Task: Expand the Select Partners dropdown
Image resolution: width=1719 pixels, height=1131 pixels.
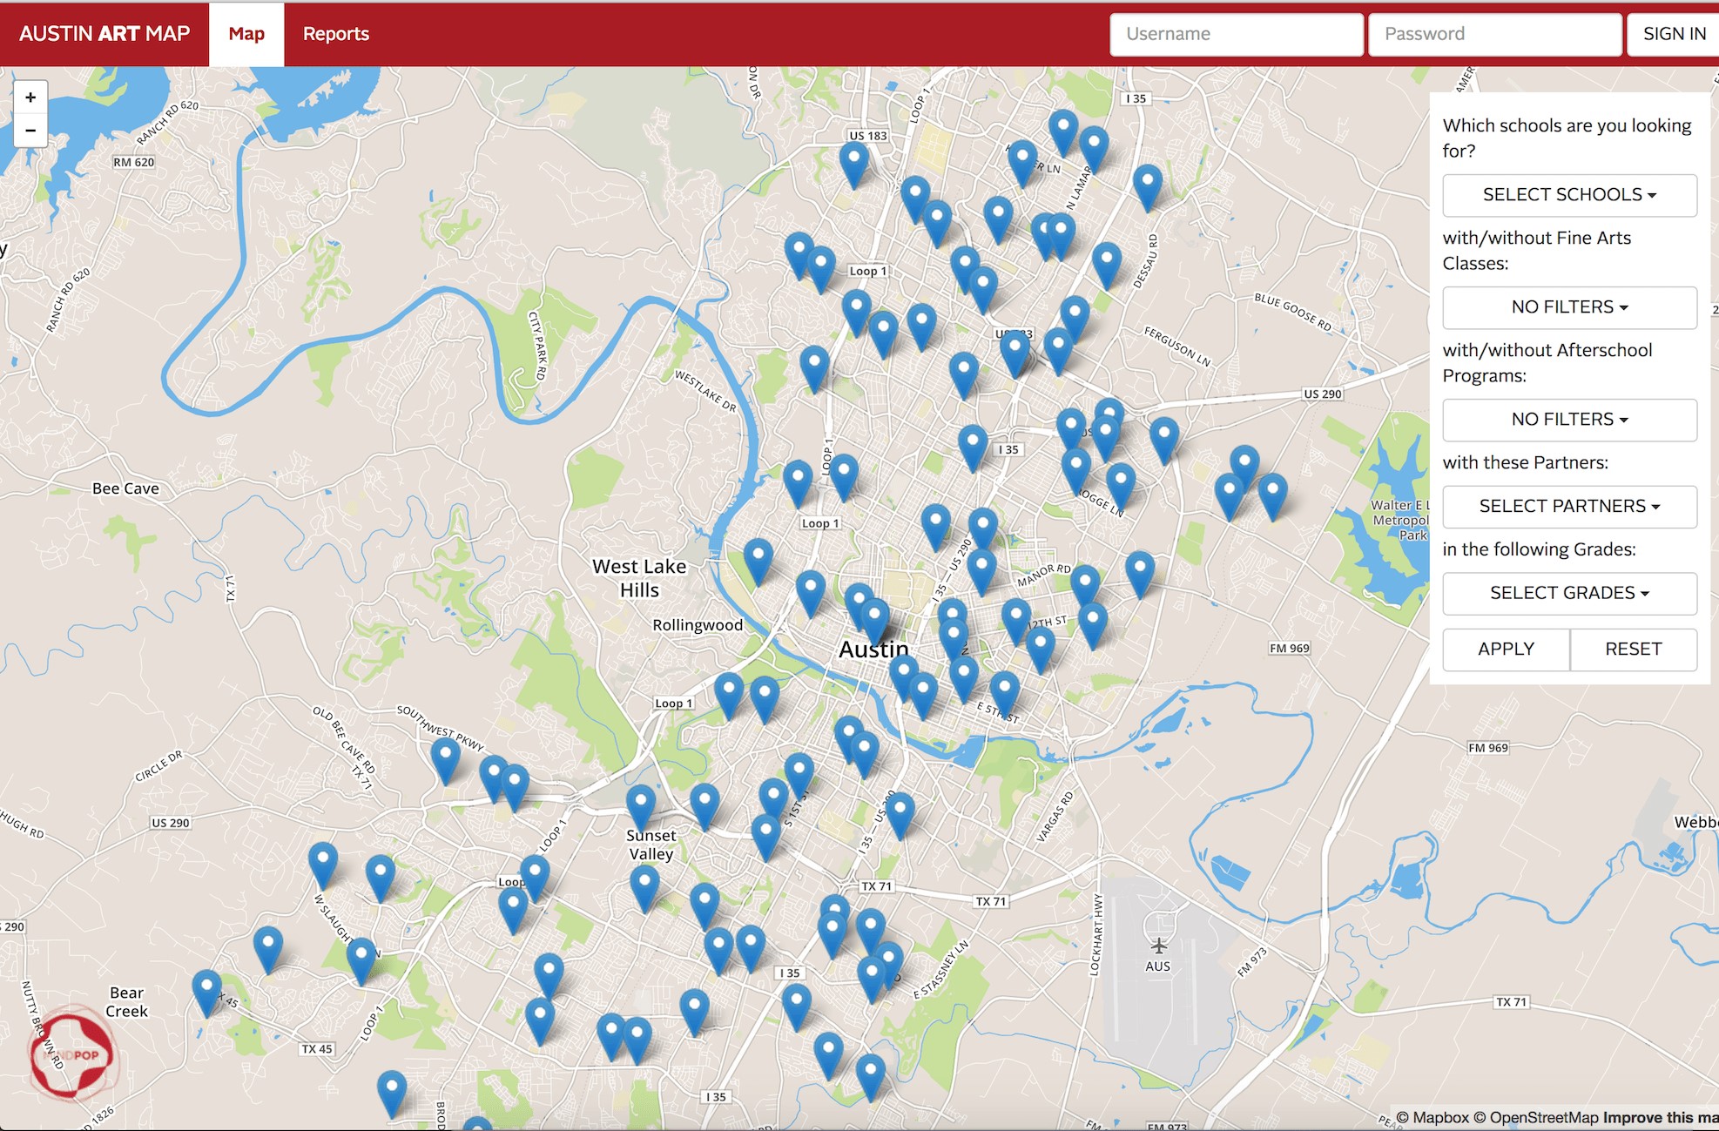Action: pos(1569,507)
